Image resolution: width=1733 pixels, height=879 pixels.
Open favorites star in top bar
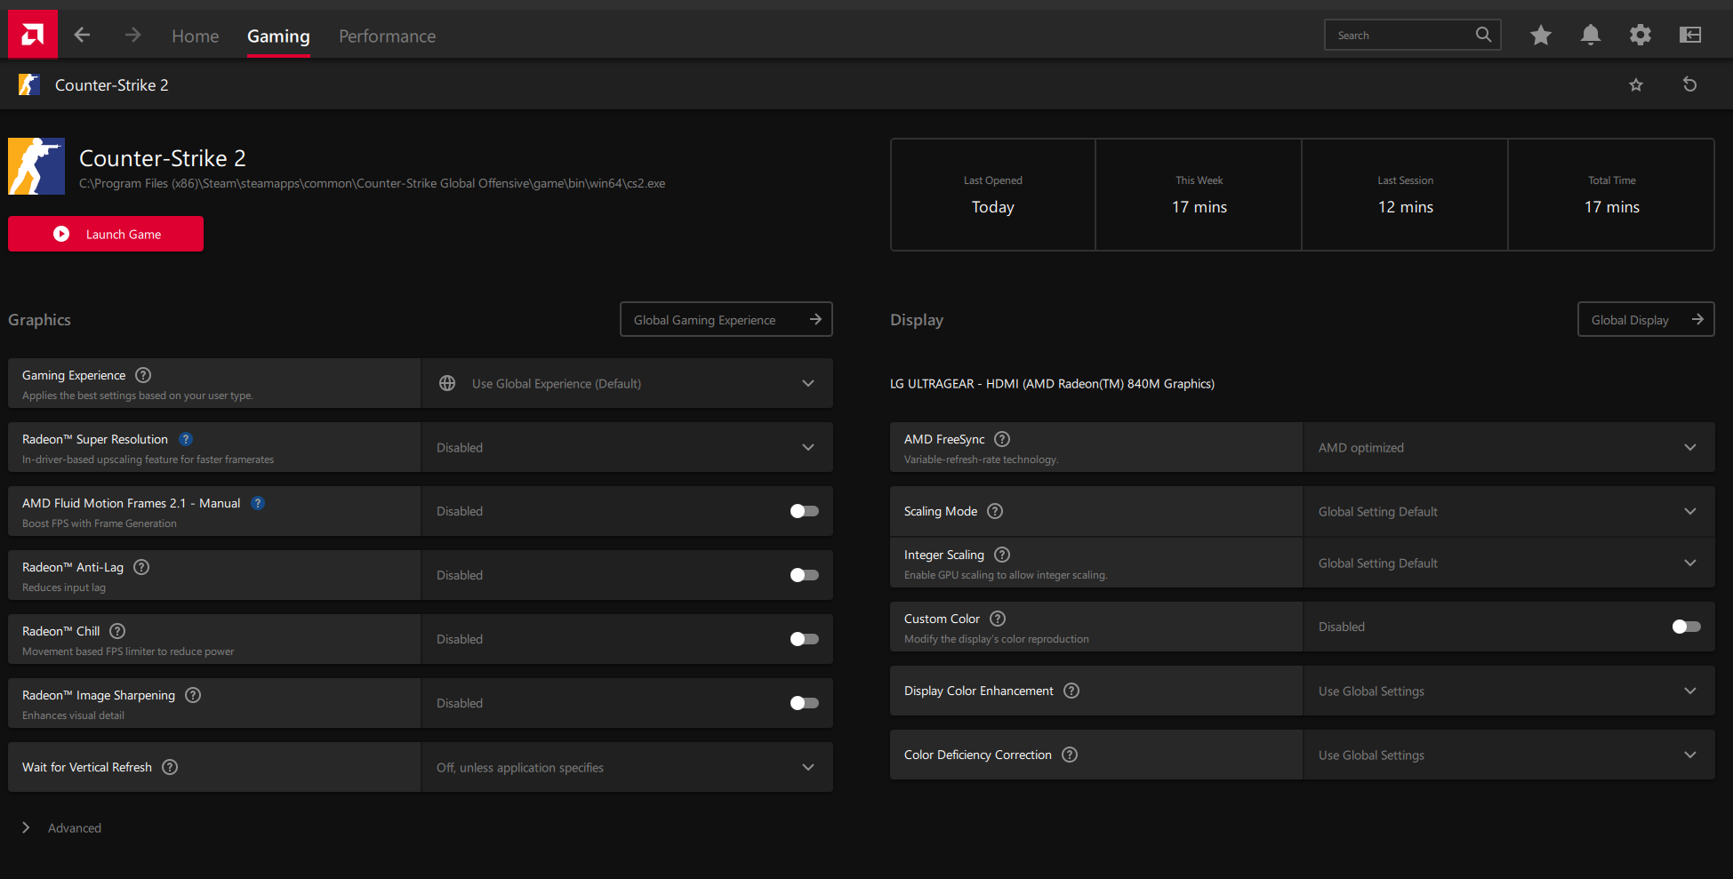(1541, 35)
